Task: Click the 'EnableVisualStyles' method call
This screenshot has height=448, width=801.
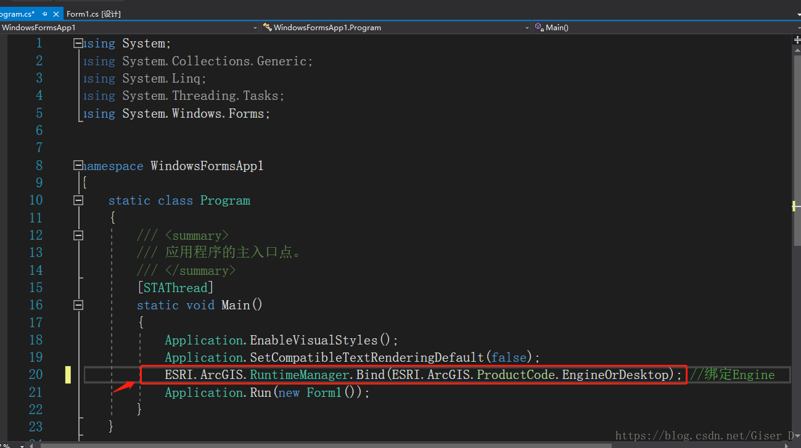Action: [313, 340]
